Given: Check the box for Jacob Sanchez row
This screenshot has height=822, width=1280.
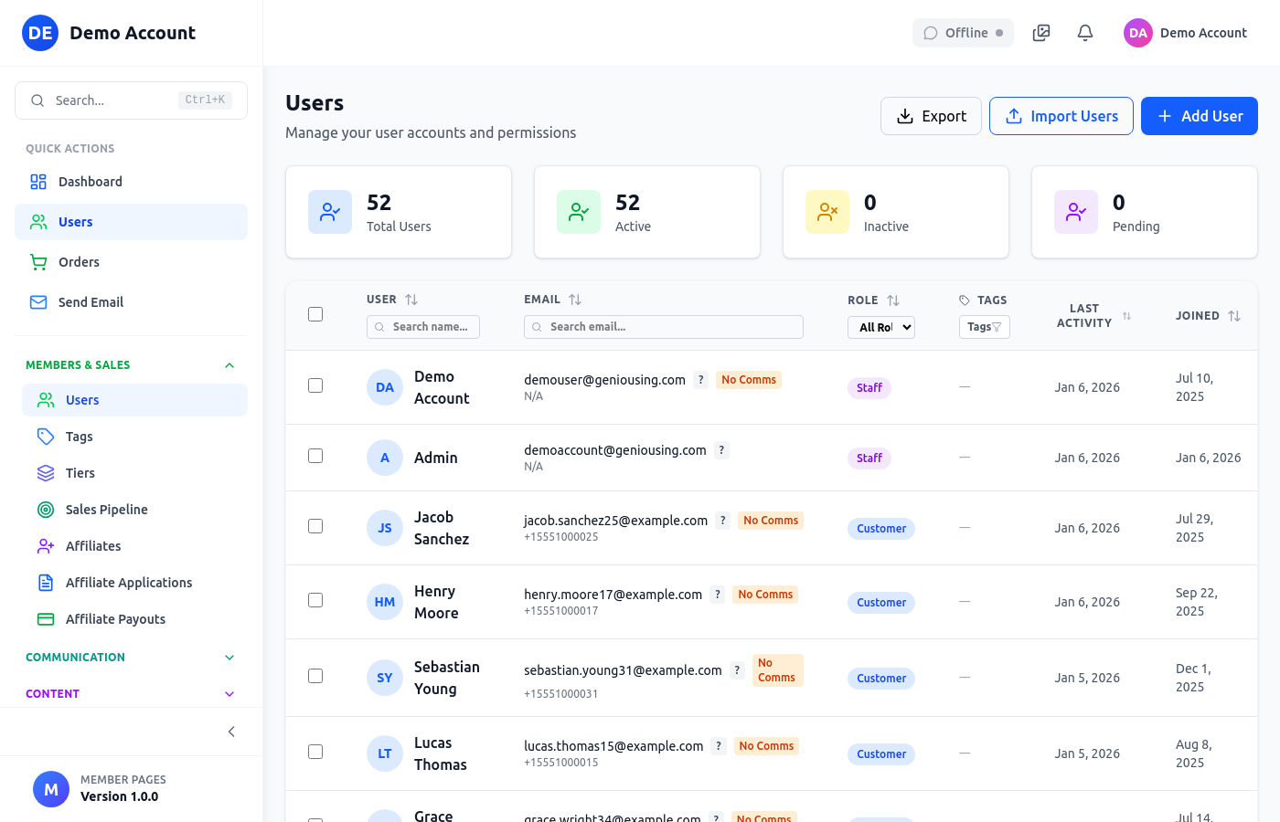Looking at the screenshot, I should click(x=315, y=526).
